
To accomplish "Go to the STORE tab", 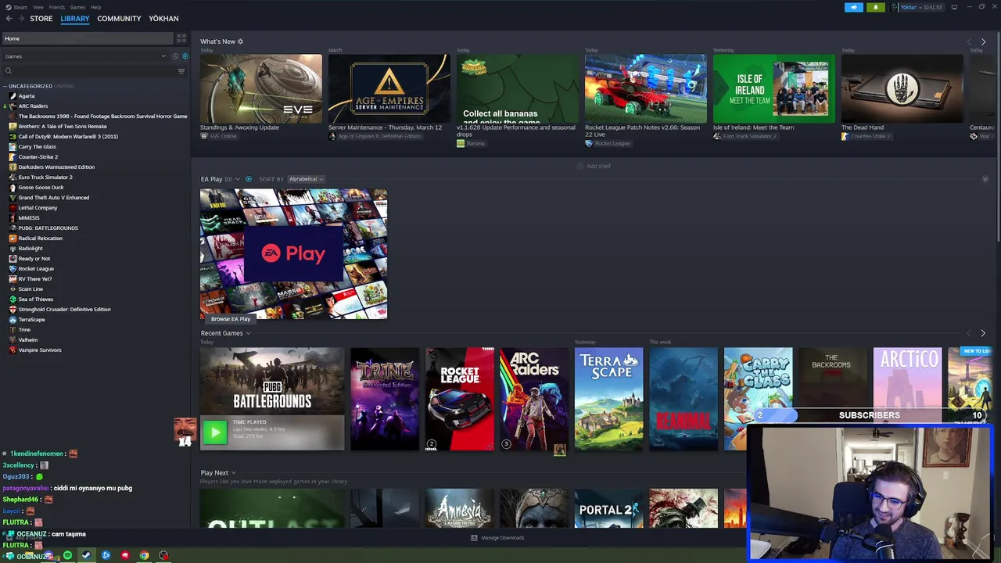I will pyautogui.click(x=41, y=19).
